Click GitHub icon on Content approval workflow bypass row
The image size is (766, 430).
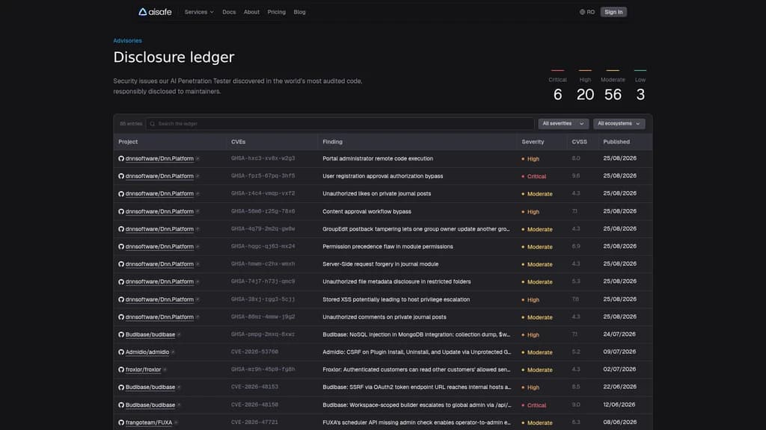tap(121, 211)
